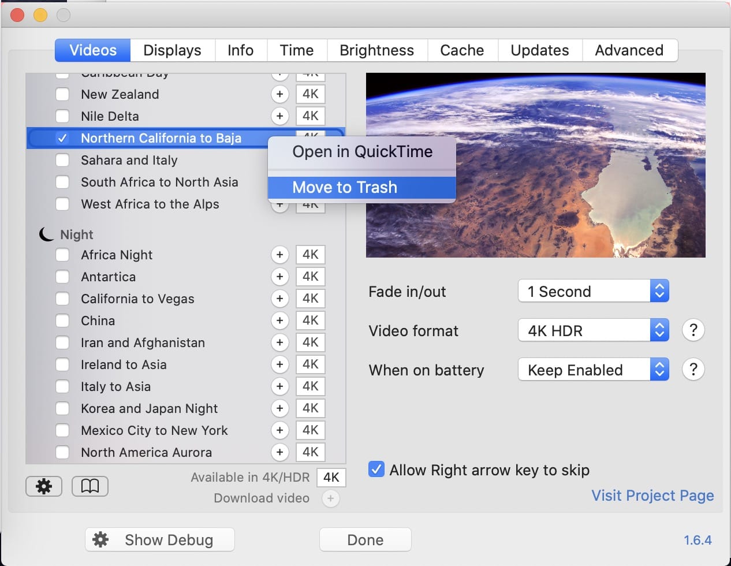Screen dimensions: 731x566
Task: Click plus icon for California to Vegas
Action: click(x=280, y=299)
